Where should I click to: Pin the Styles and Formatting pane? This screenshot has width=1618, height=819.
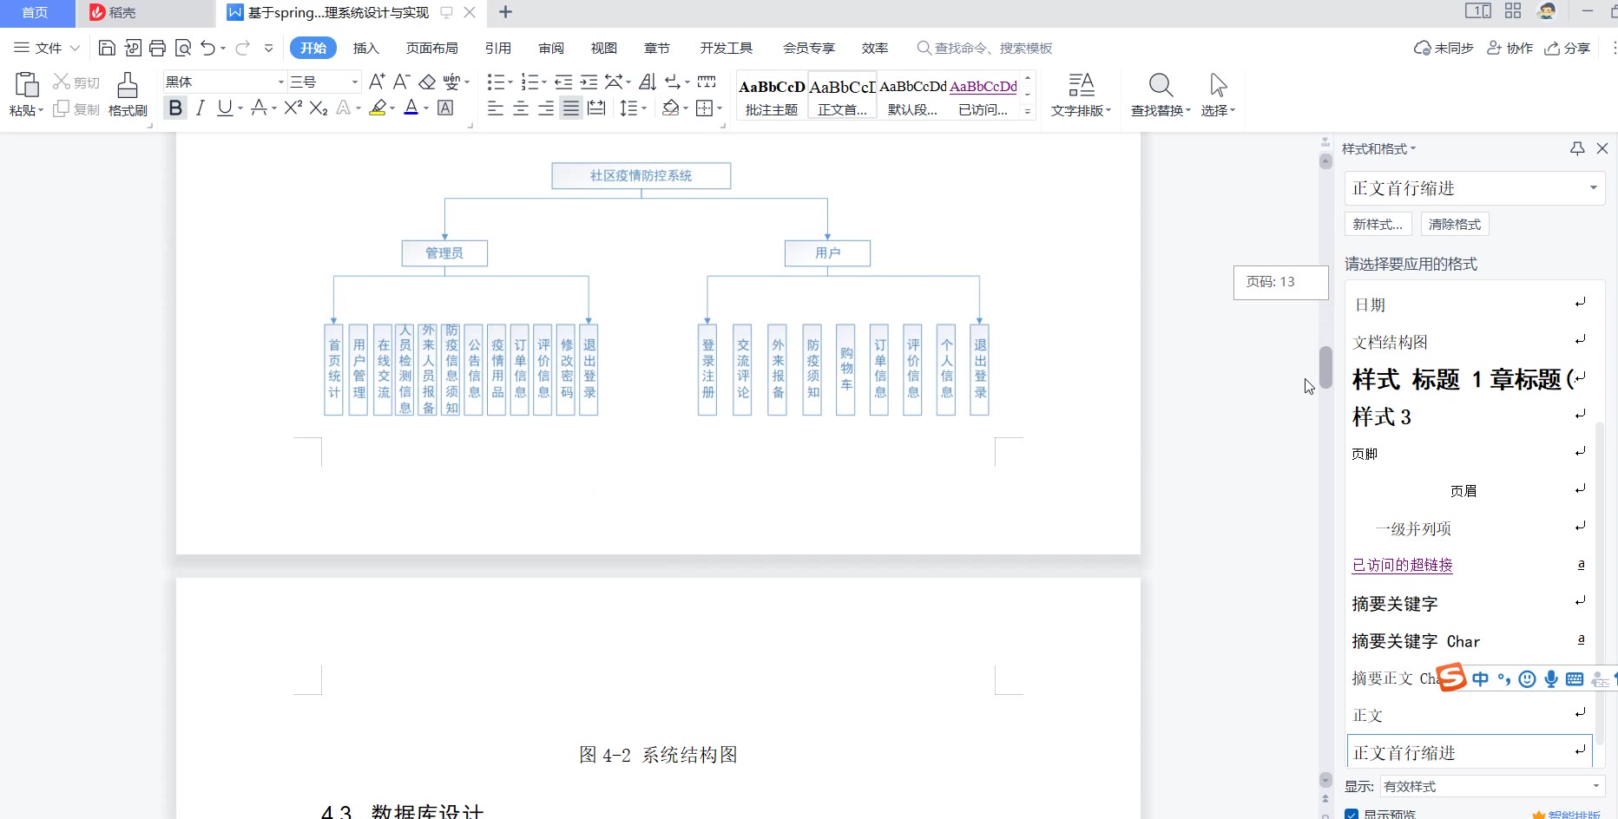coord(1577,148)
